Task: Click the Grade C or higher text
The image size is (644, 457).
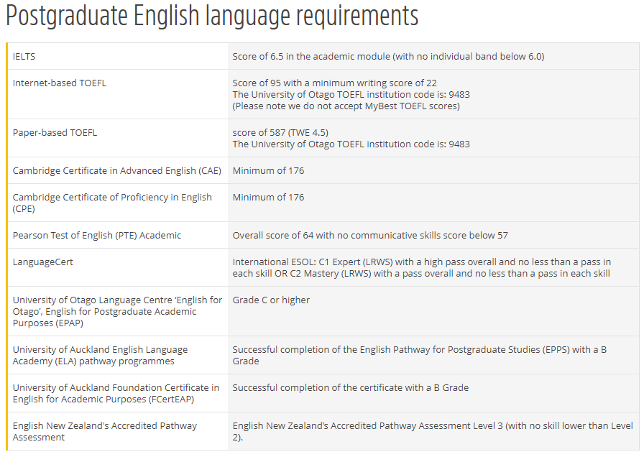Action: click(x=271, y=300)
